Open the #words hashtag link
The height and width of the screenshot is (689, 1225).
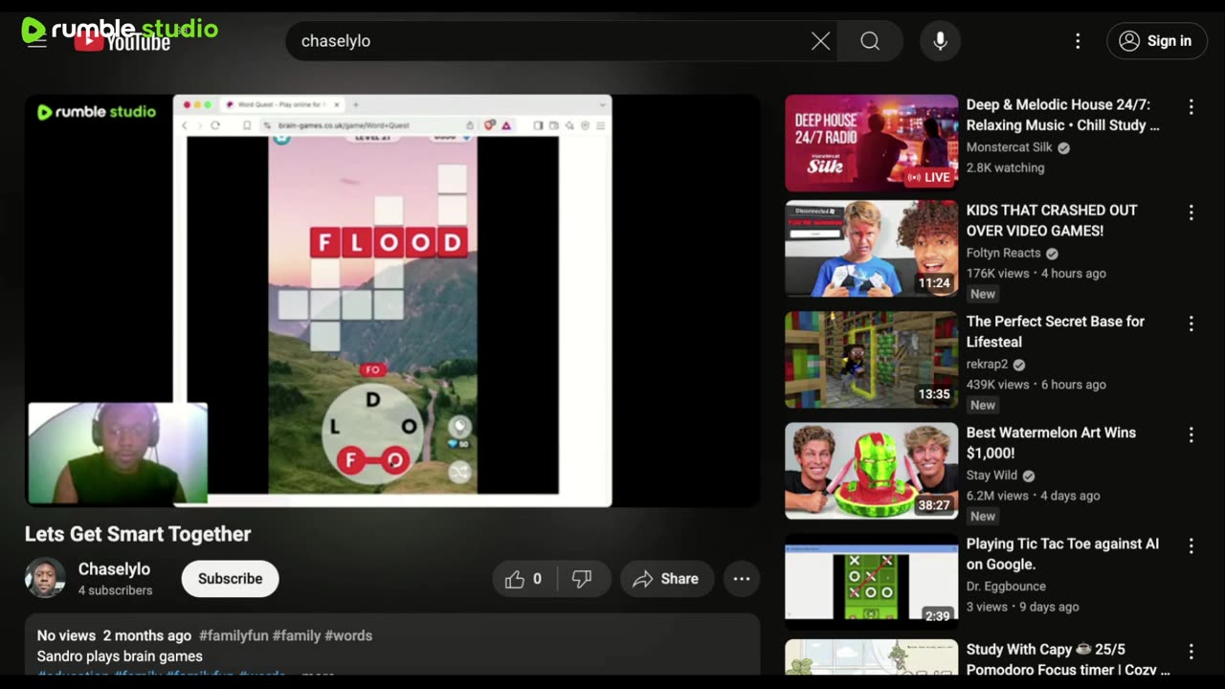tap(348, 635)
